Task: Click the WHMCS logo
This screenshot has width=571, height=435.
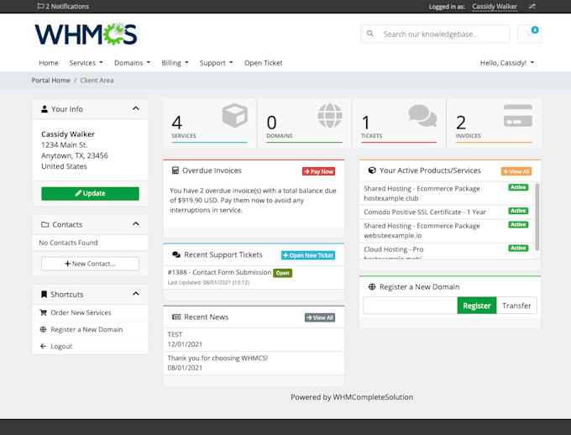Action: [86, 34]
